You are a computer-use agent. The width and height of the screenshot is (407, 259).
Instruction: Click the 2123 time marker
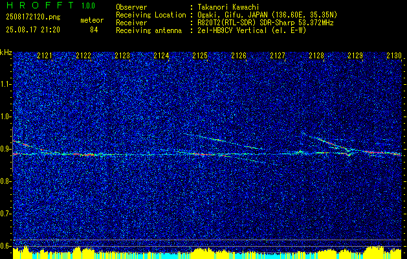[122, 56]
